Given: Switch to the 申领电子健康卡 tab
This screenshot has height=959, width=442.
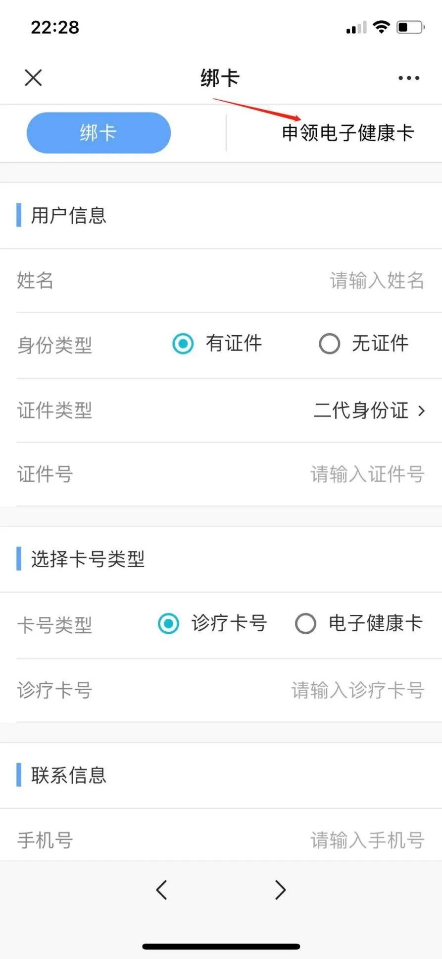Looking at the screenshot, I should tap(347, 133).
